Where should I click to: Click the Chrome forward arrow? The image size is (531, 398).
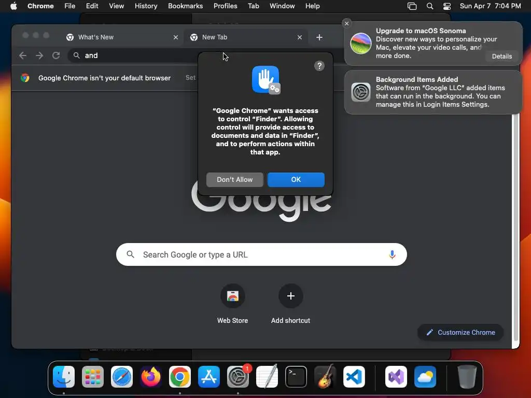(x=39, y=55)
